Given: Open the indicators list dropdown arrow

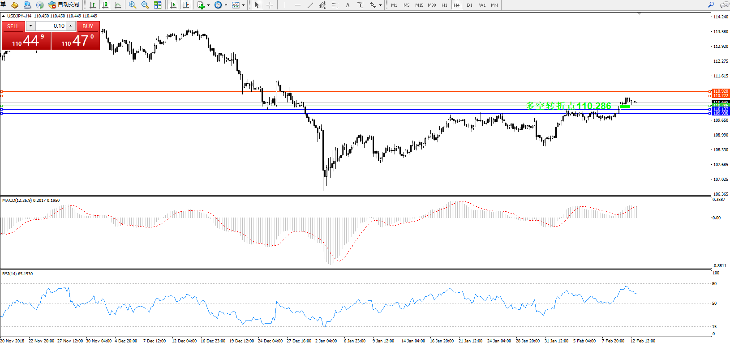Looking at the screenshot, I should coord(208,5).
